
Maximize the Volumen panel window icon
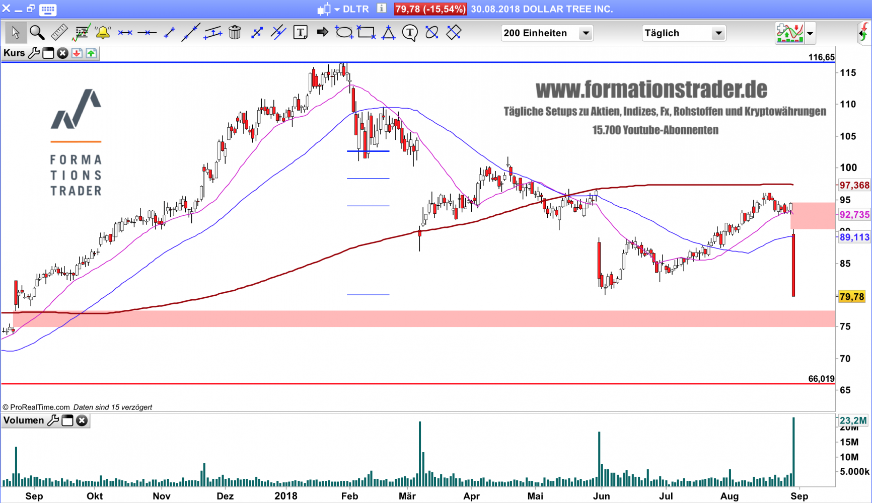(67, 421)
